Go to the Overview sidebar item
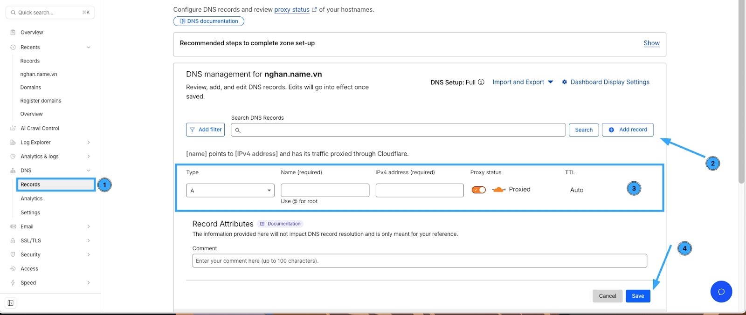 point(32,33)
